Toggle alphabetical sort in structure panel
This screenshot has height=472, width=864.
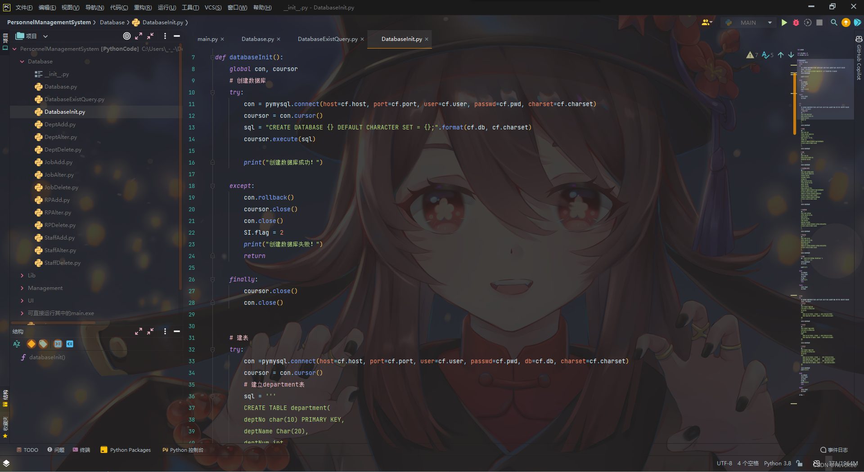pyautogui.click(x=17, y=344)
